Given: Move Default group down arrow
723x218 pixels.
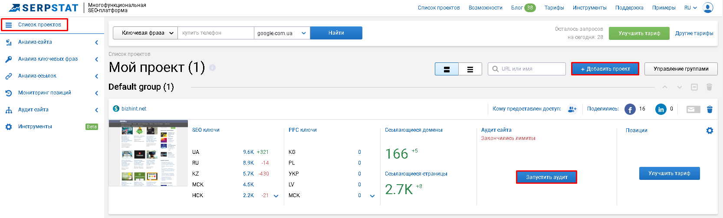Looking at the screenshot, I should pyautogui.click(x=680, y=87).
